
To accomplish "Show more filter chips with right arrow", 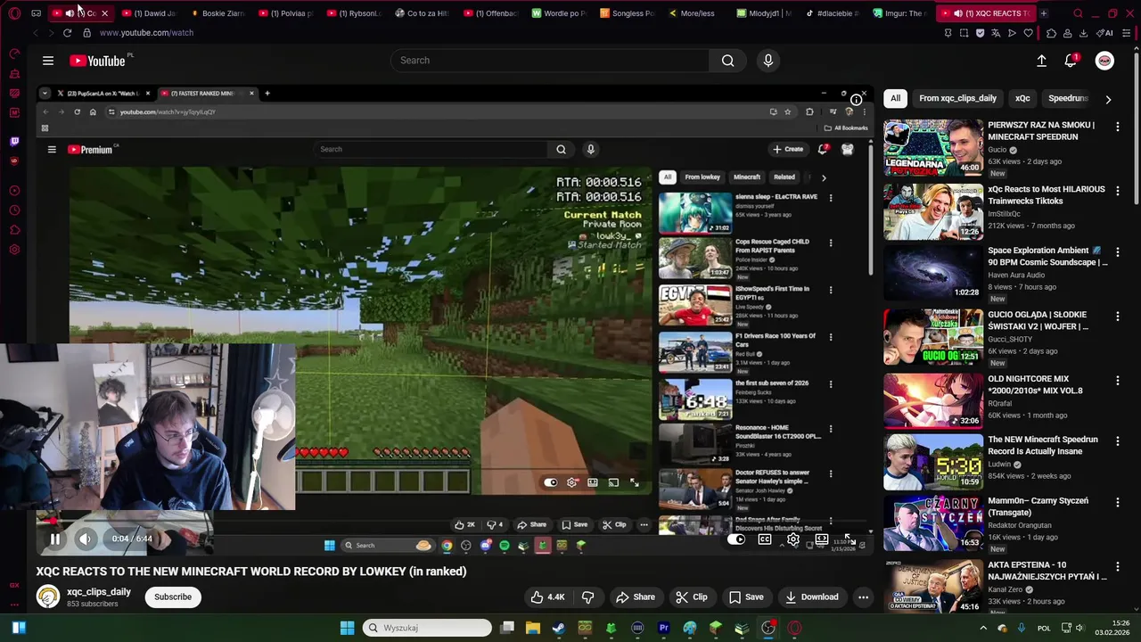I will pos(1108,99).
